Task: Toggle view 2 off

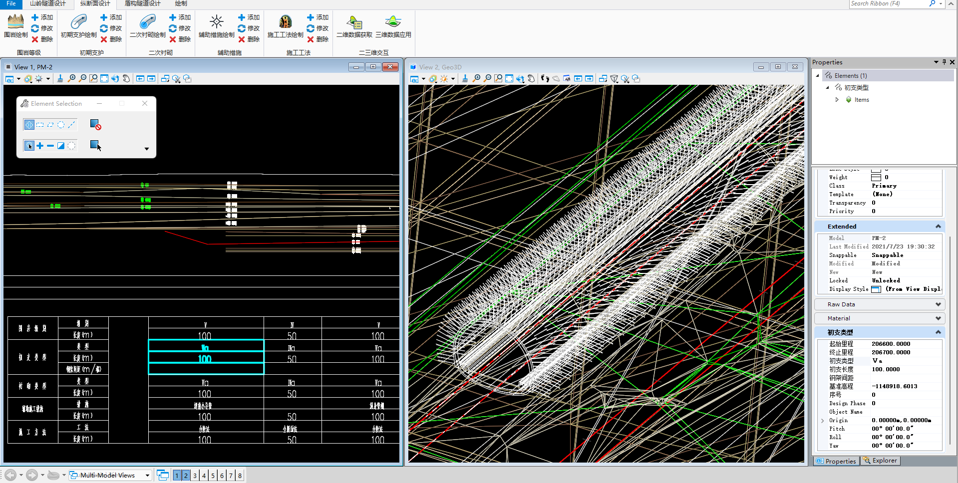Action: pos(186,476)
